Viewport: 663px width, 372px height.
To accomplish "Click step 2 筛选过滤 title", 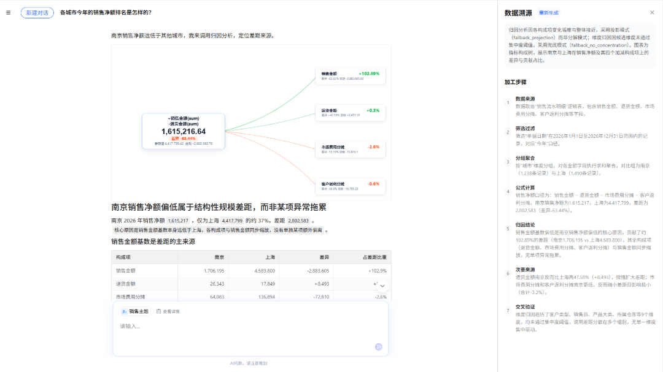I will (x=525, y=128).
